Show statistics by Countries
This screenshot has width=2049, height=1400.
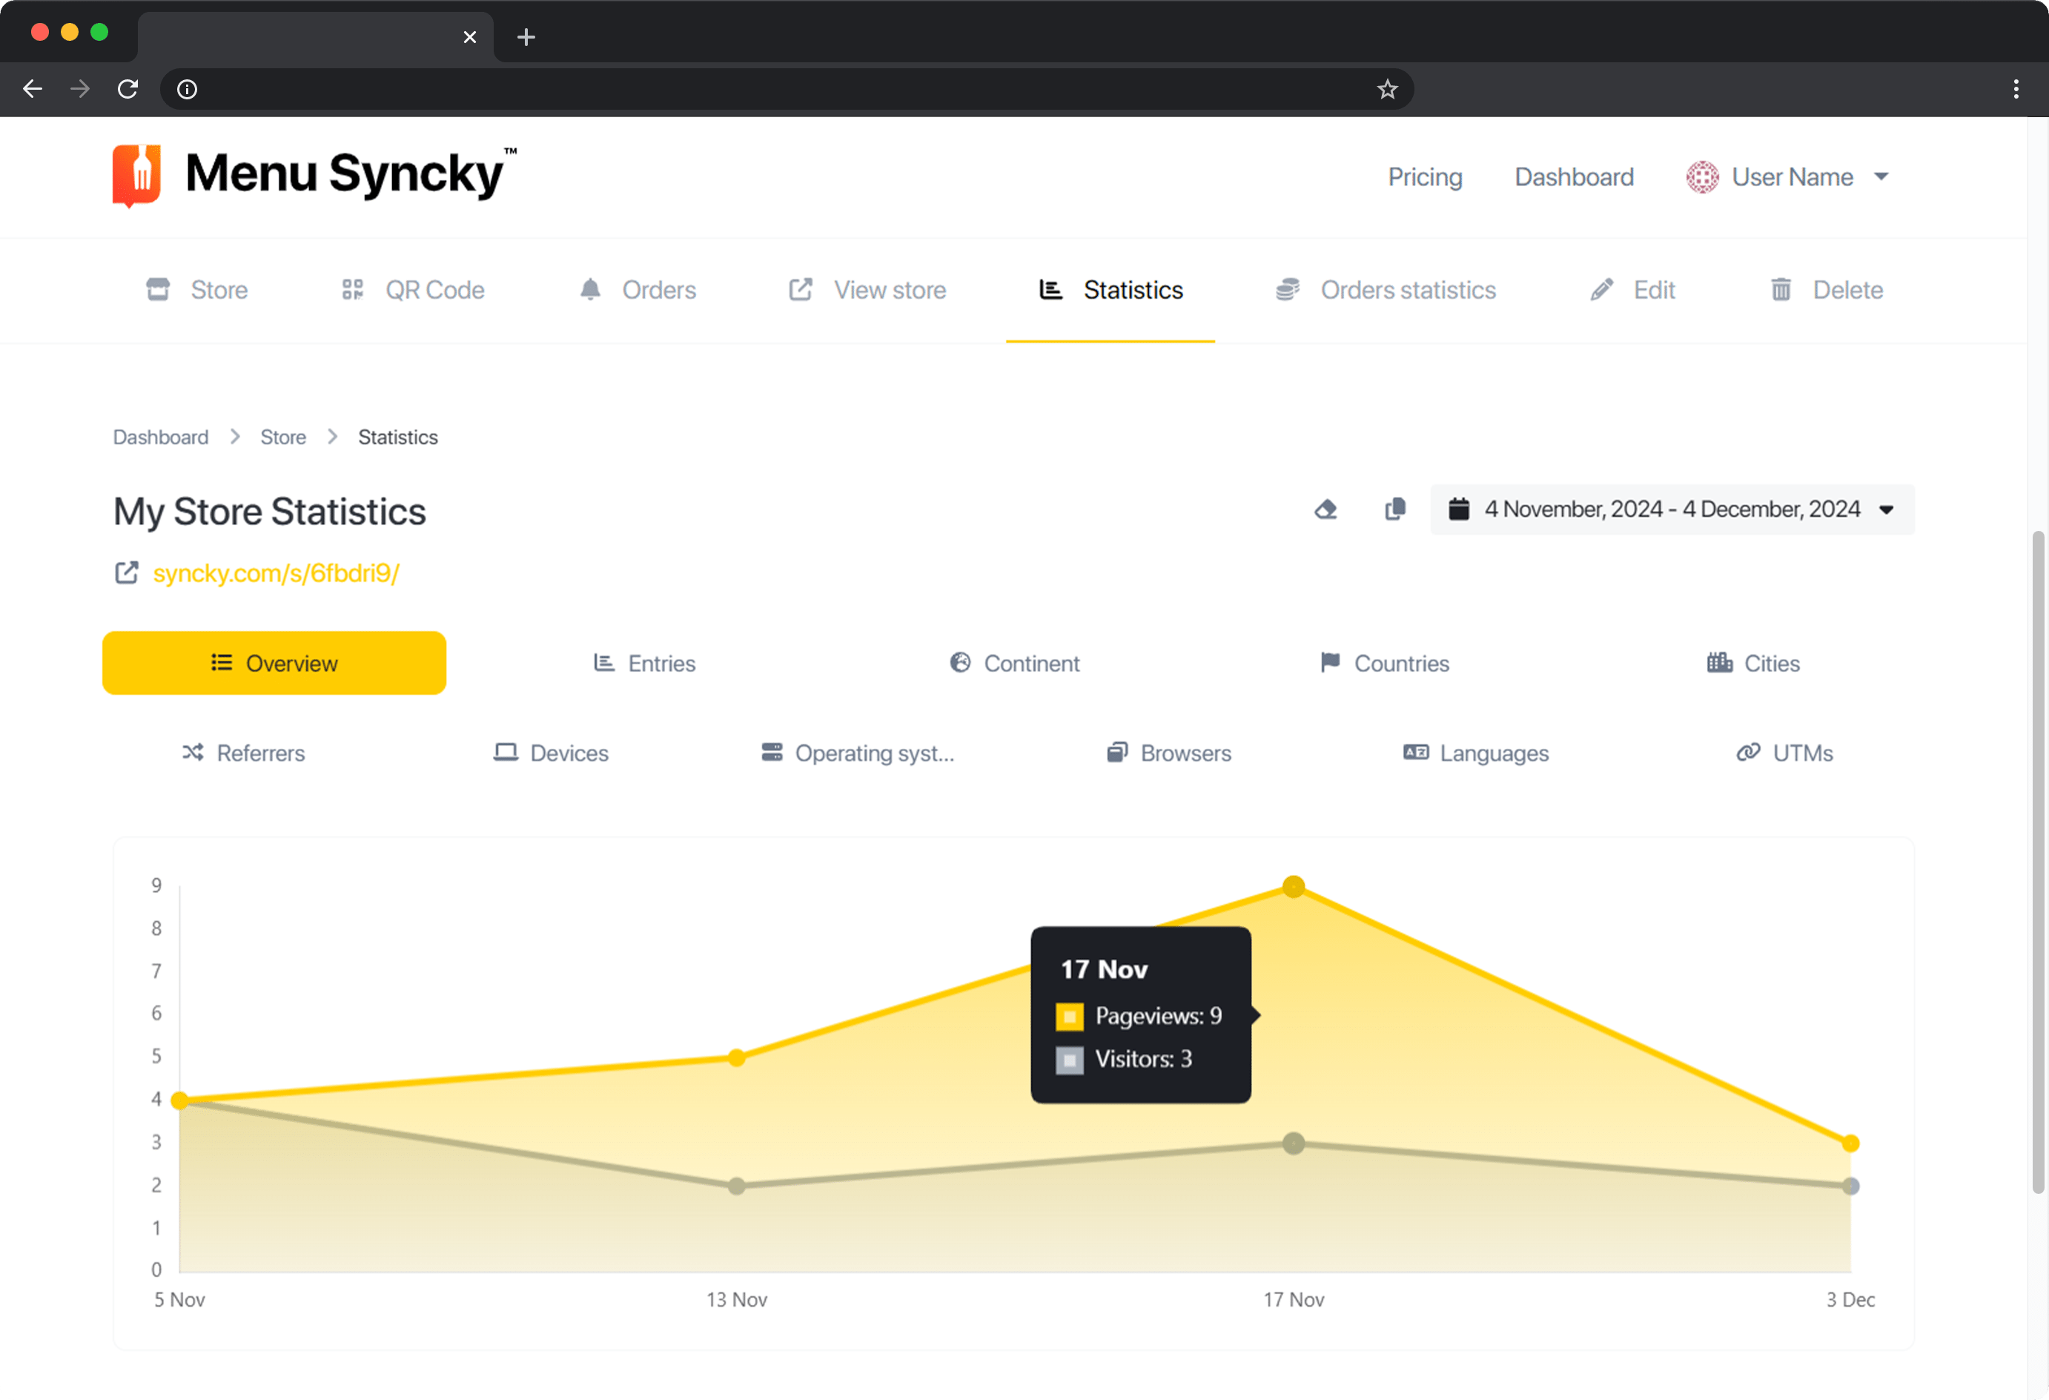[1384, 662]
